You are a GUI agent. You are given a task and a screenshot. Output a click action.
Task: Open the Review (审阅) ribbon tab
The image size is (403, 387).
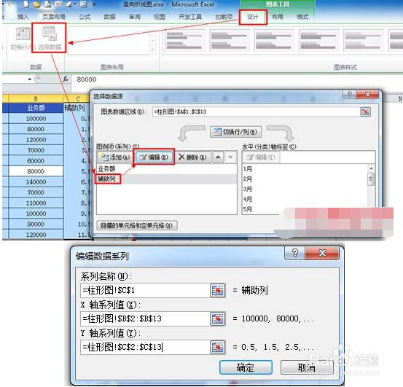[x=135, y=17]
